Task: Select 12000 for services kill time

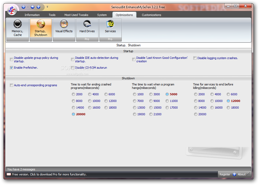Action: coord(228,101)
